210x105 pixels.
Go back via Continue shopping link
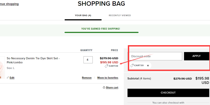point(9,4)
